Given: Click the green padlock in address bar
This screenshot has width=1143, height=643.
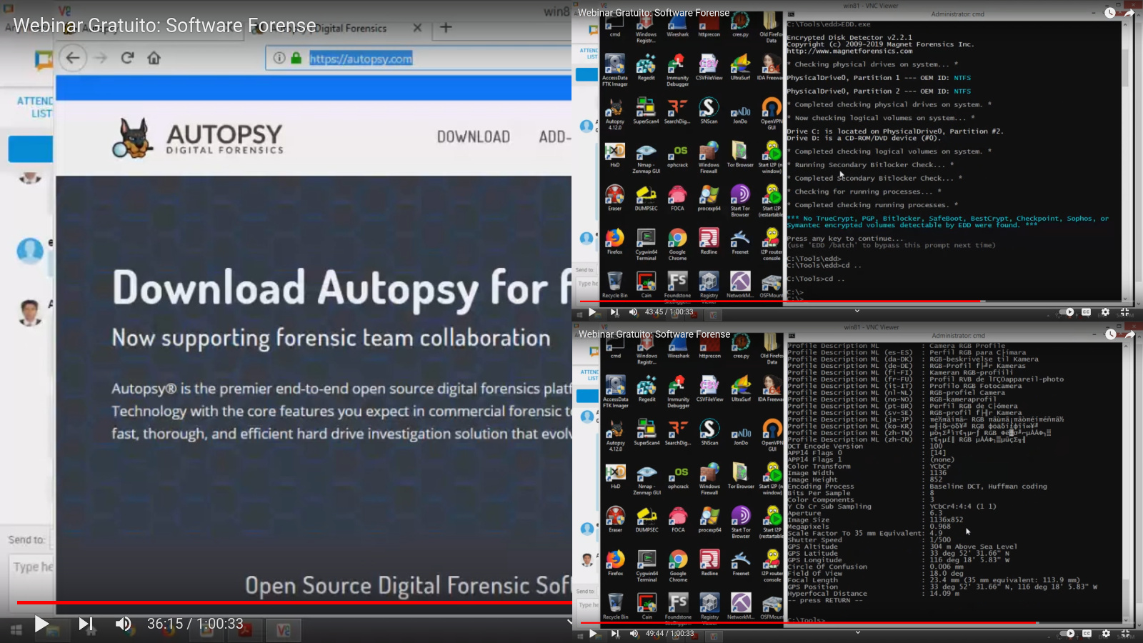Looking at the screenshot, I should click(296, 58).
